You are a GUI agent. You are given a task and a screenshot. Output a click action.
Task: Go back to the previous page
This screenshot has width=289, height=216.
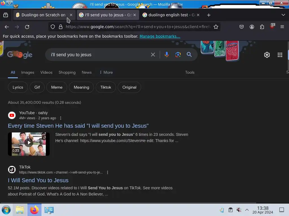coord(7,27)
